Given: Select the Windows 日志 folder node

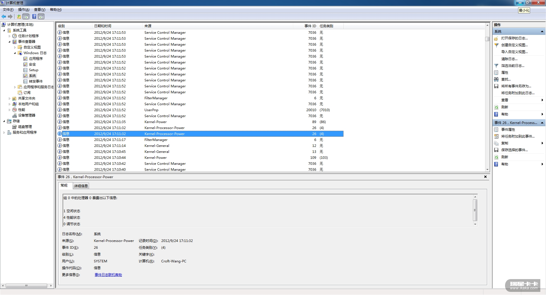Looking at the screenshot, I should click(x=35, y=53).
